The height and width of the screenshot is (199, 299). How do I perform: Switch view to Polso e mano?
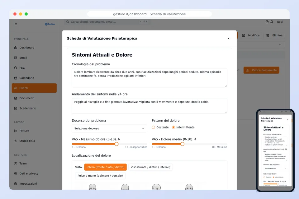(100, 176)
